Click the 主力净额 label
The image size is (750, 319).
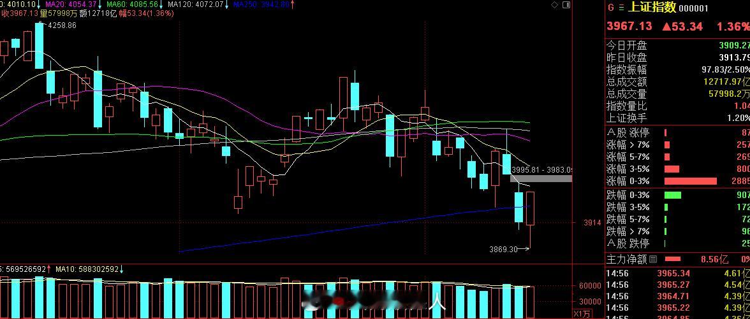626,259
